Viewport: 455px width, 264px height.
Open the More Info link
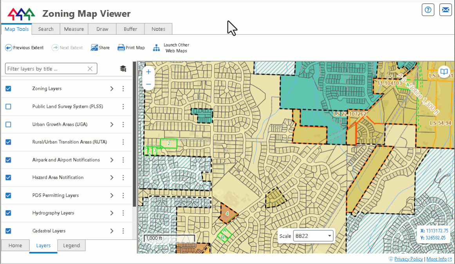click(x=437, y=259)
